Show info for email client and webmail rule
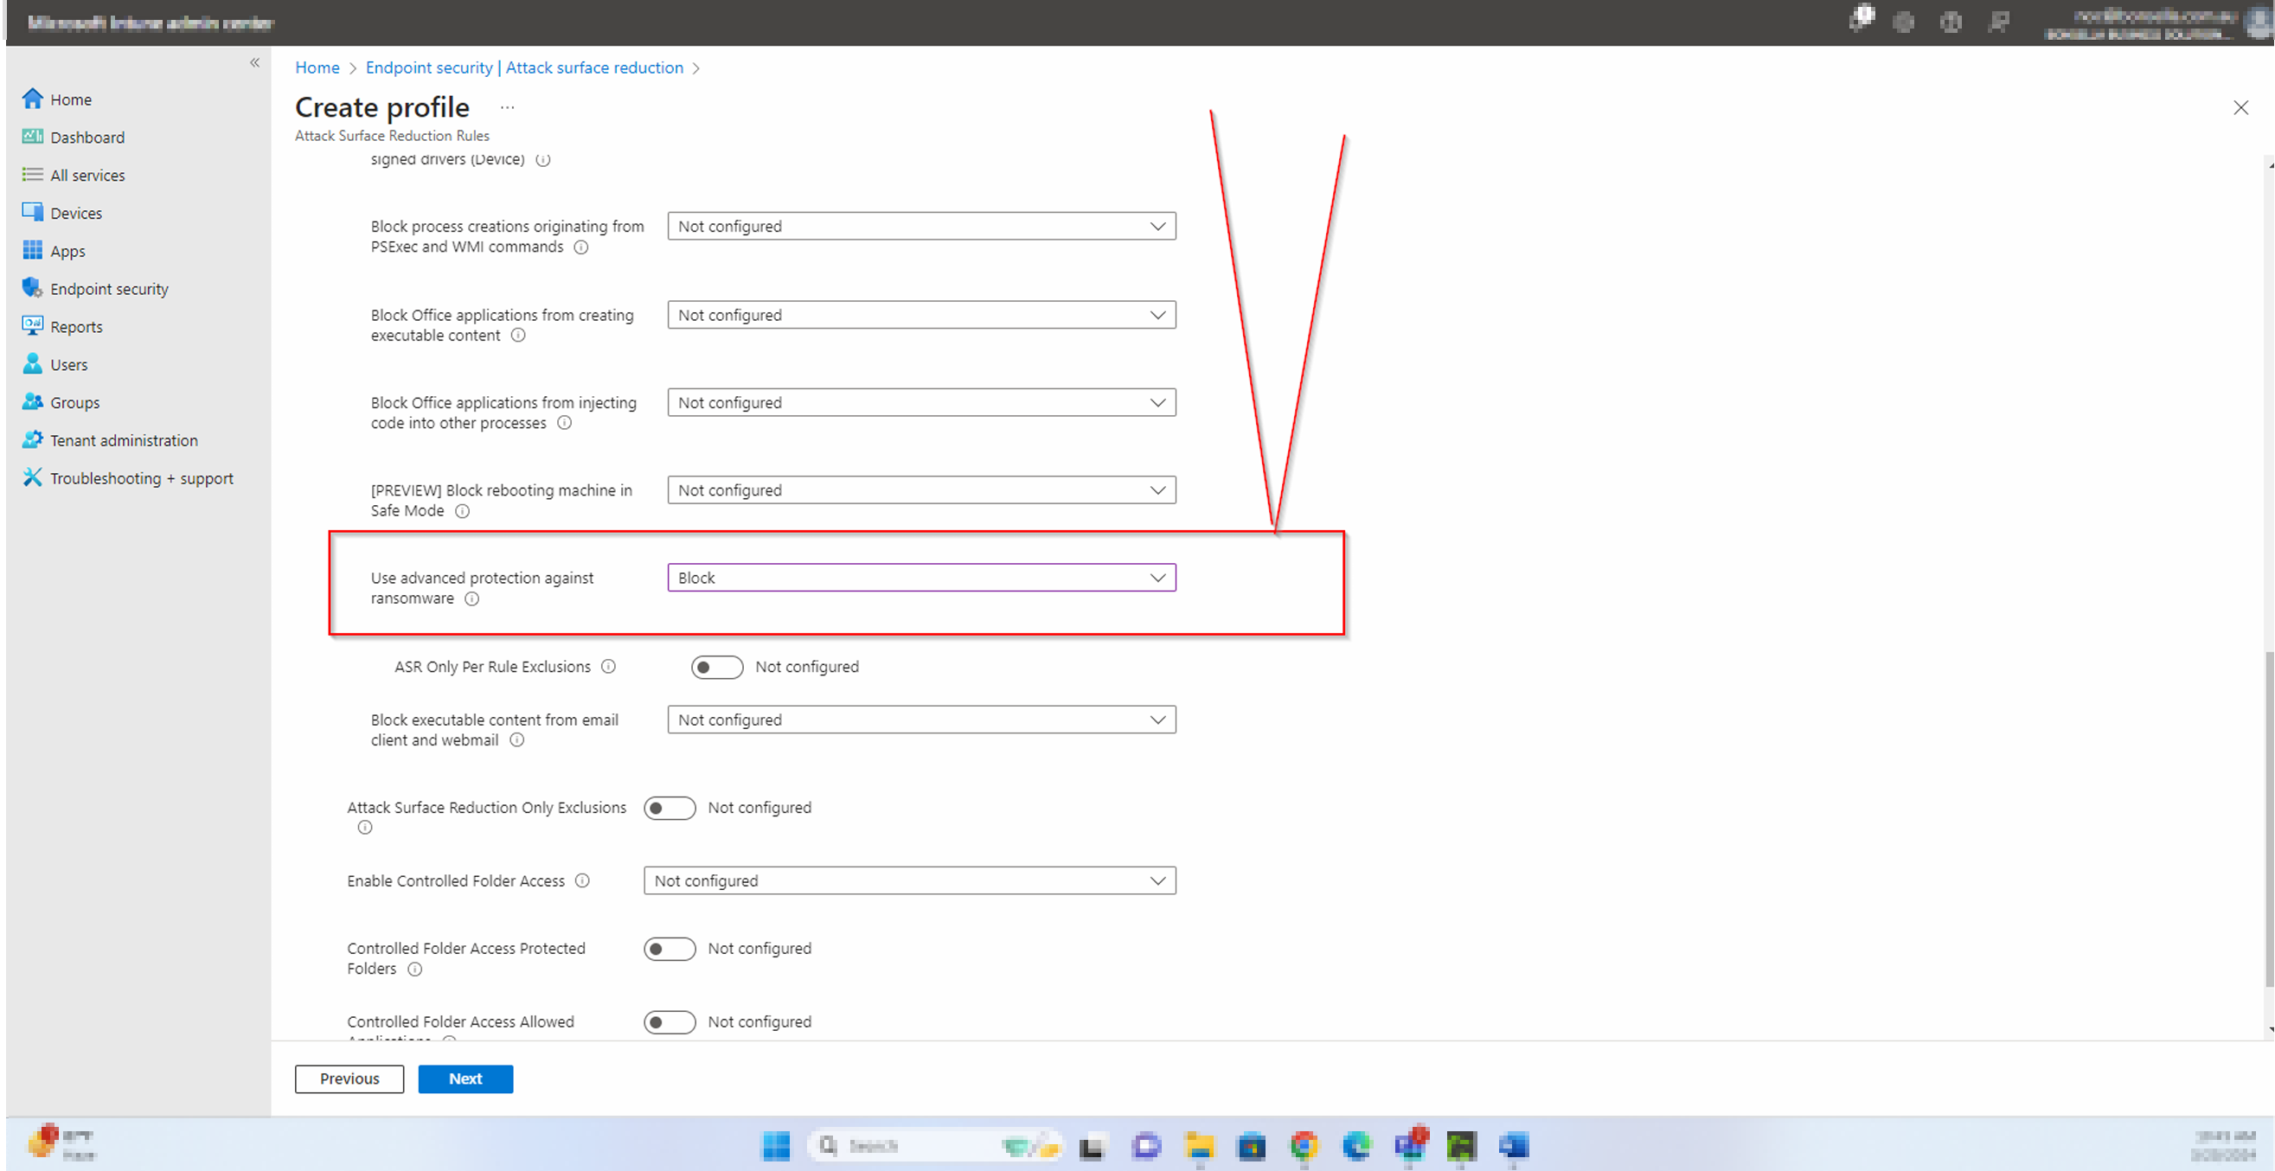The image size is (2275, 1171). (x=516, y=740)
